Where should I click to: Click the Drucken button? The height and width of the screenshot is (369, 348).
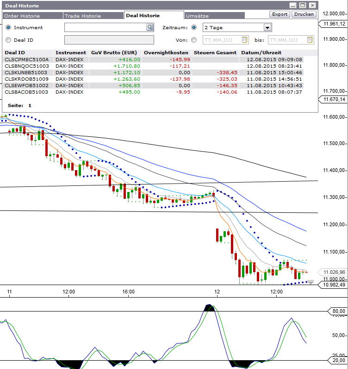coord(304,14)
